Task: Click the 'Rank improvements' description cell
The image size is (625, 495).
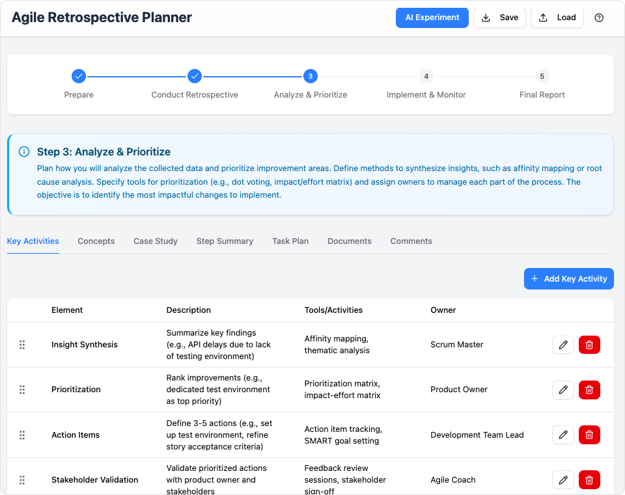Action: 218,390
